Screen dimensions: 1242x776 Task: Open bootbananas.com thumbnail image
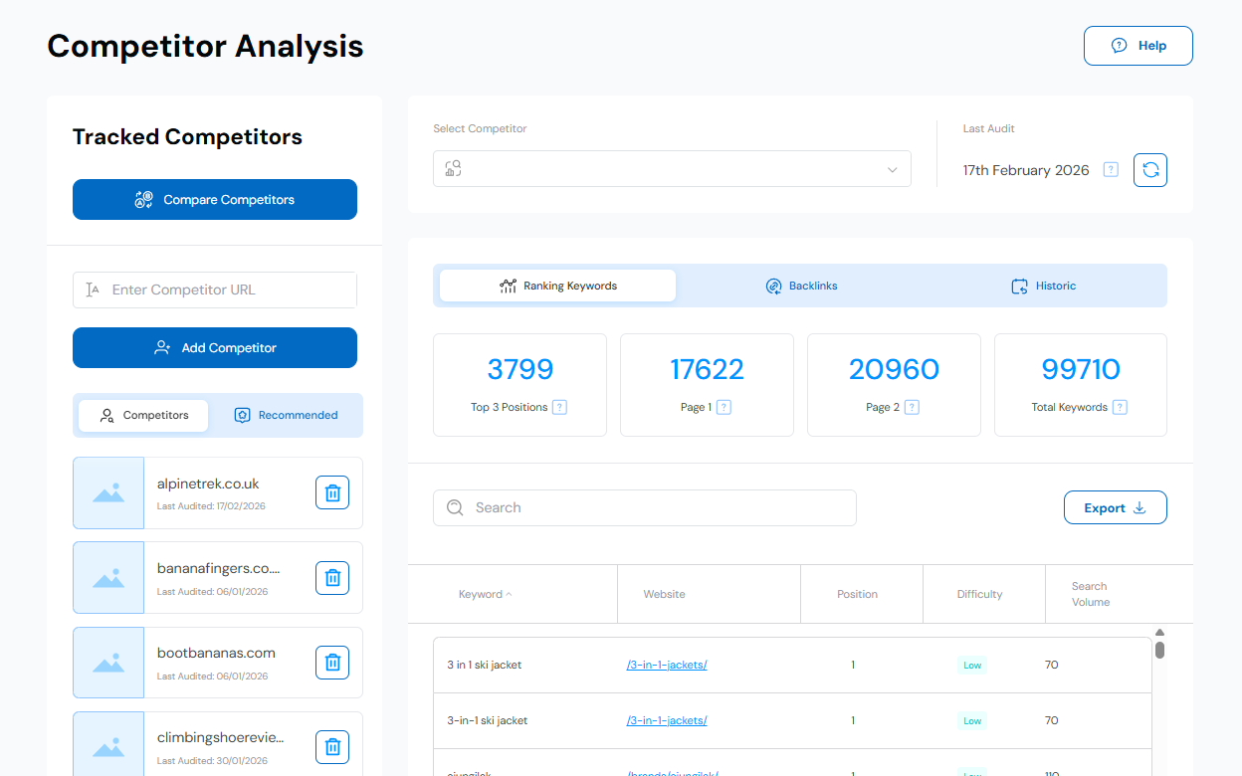click(108, 662)
